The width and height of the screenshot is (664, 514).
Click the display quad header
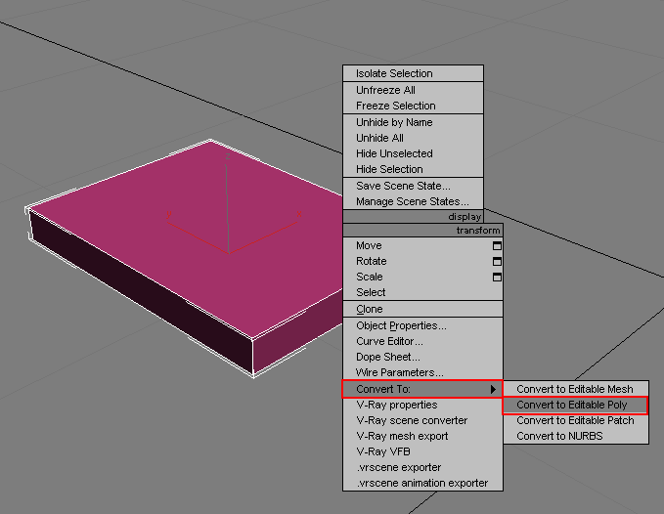(x=413, y=217)
